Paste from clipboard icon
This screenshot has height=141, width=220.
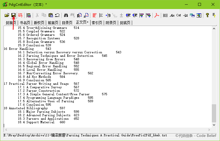[51, 15]
